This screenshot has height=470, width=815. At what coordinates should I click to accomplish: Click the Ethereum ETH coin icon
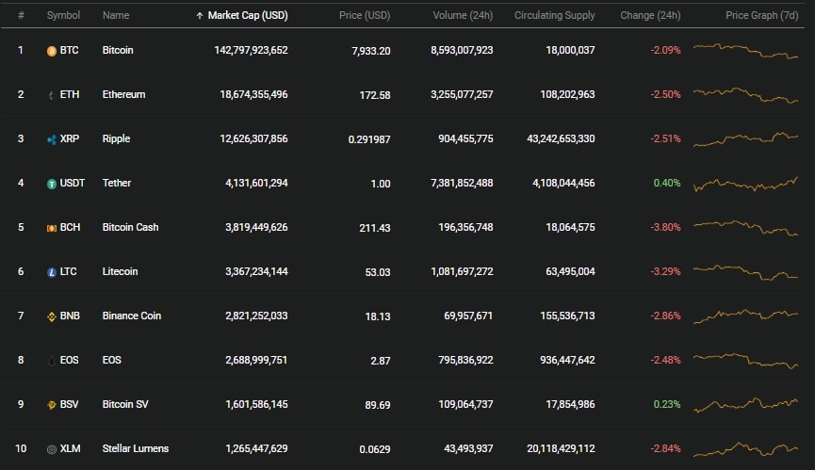coord(51,95)
